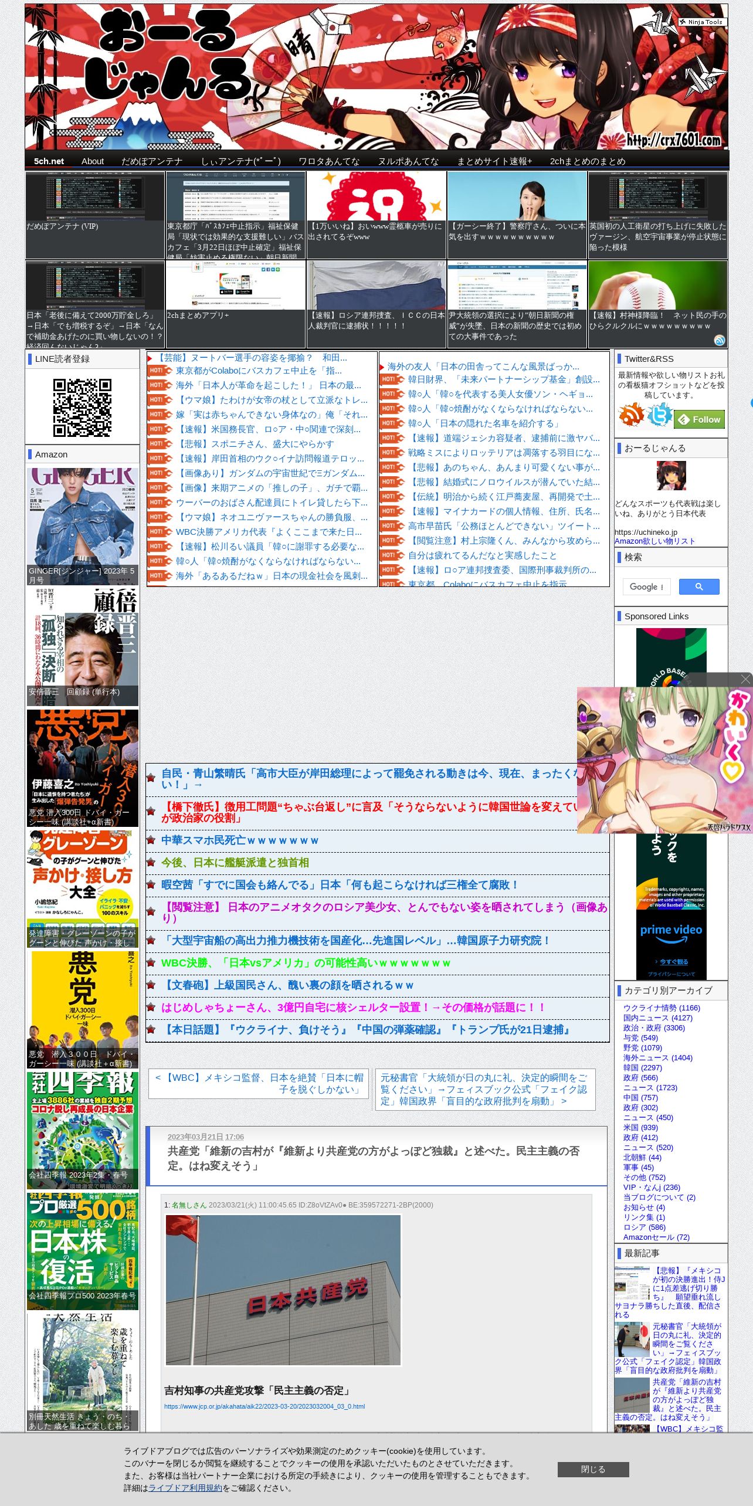Click HOT icon beside 韓日財界 headline
Viewport: 753px width, 1506px height.
[392, 379]
